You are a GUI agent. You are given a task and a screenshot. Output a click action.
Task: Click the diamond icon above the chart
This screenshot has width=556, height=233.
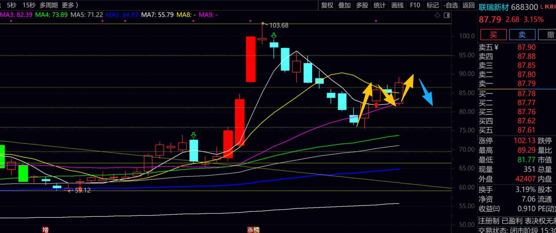pyautogui.click(x=437, y=15)
